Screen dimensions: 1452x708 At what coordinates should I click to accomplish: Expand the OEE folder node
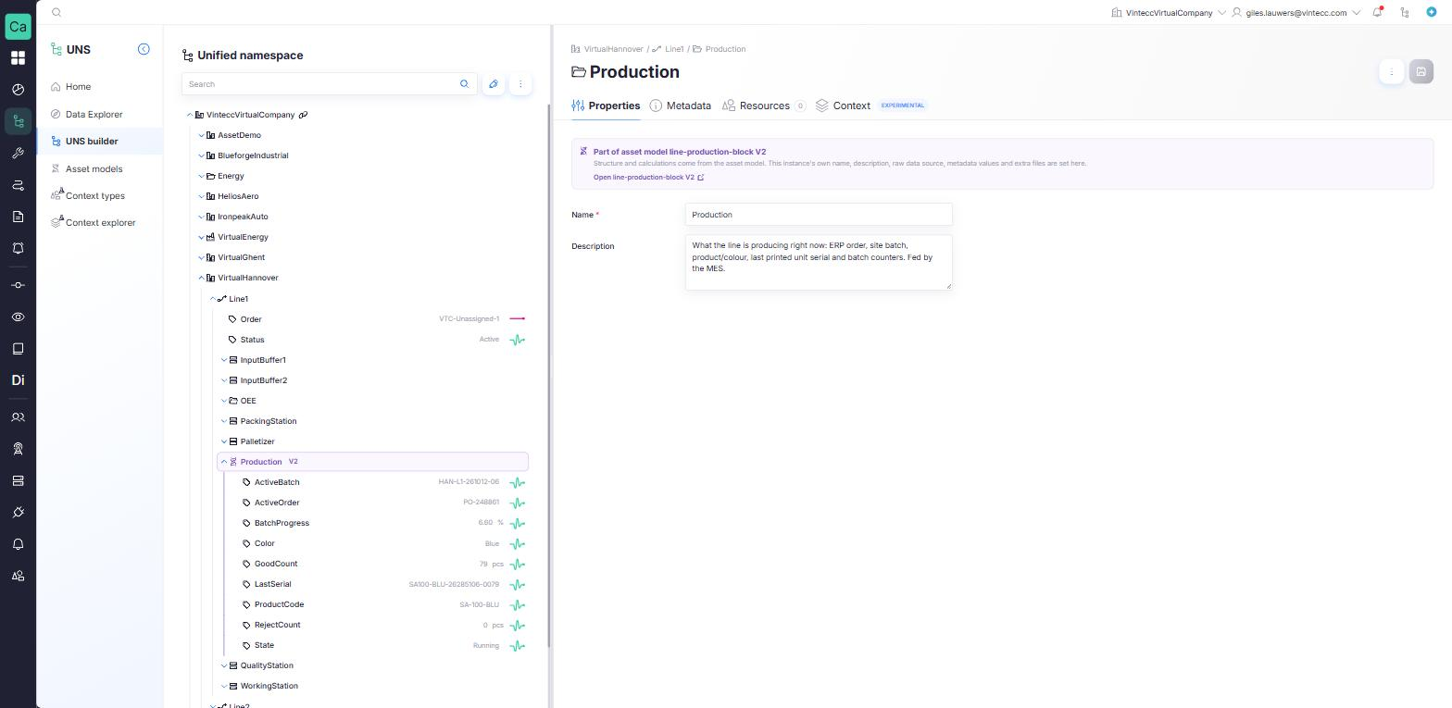(224, 401)
